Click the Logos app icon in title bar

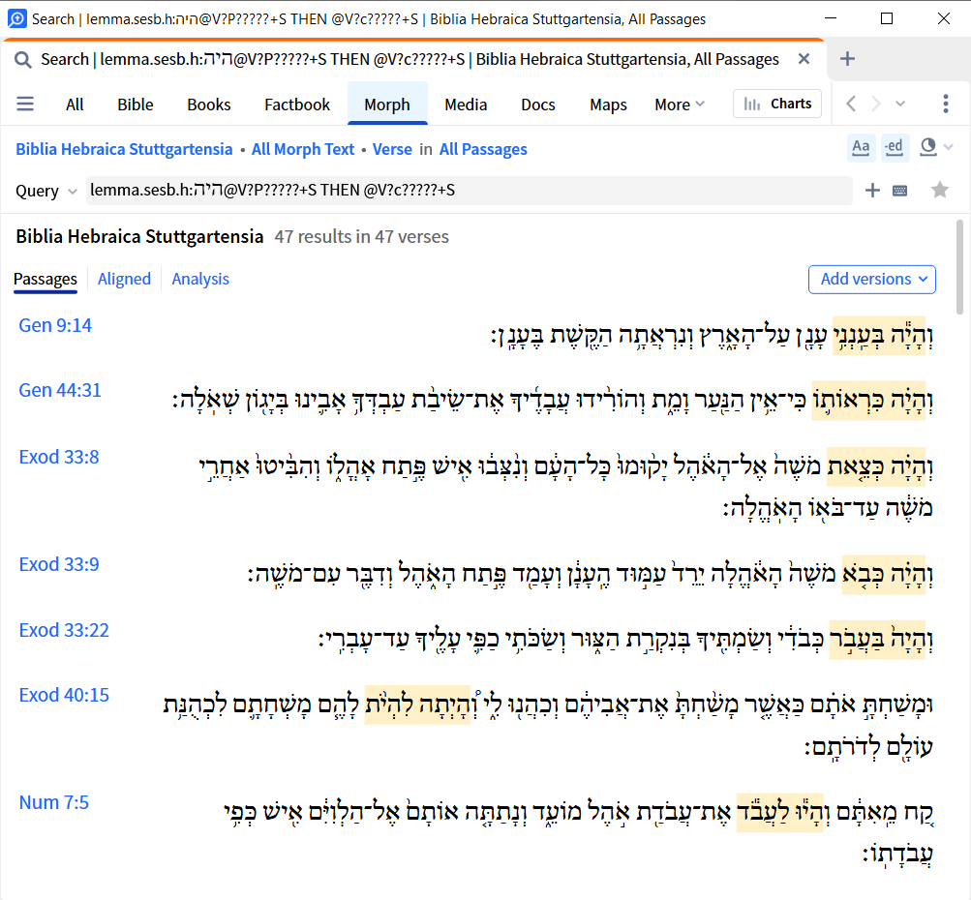click(16, 18)
